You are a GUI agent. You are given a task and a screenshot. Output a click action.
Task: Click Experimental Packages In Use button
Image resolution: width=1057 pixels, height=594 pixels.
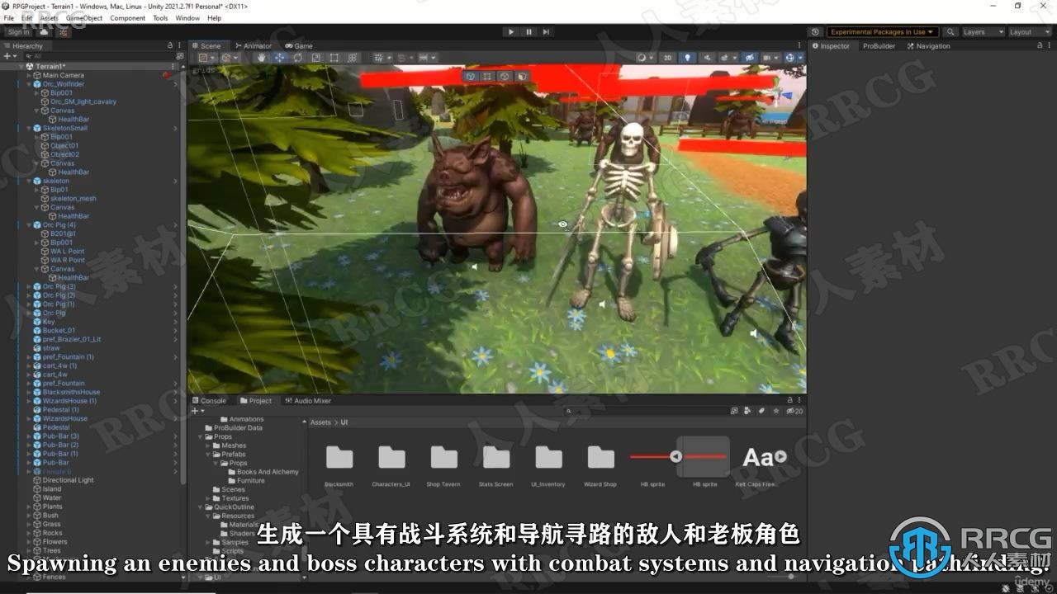point(882,32)
